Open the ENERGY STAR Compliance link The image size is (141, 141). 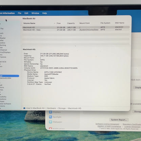click(109, 126)
